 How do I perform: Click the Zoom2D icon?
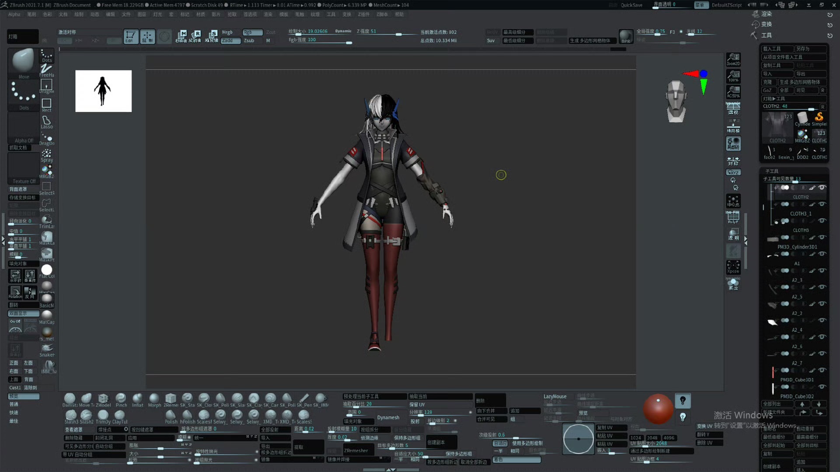[733, 59]
